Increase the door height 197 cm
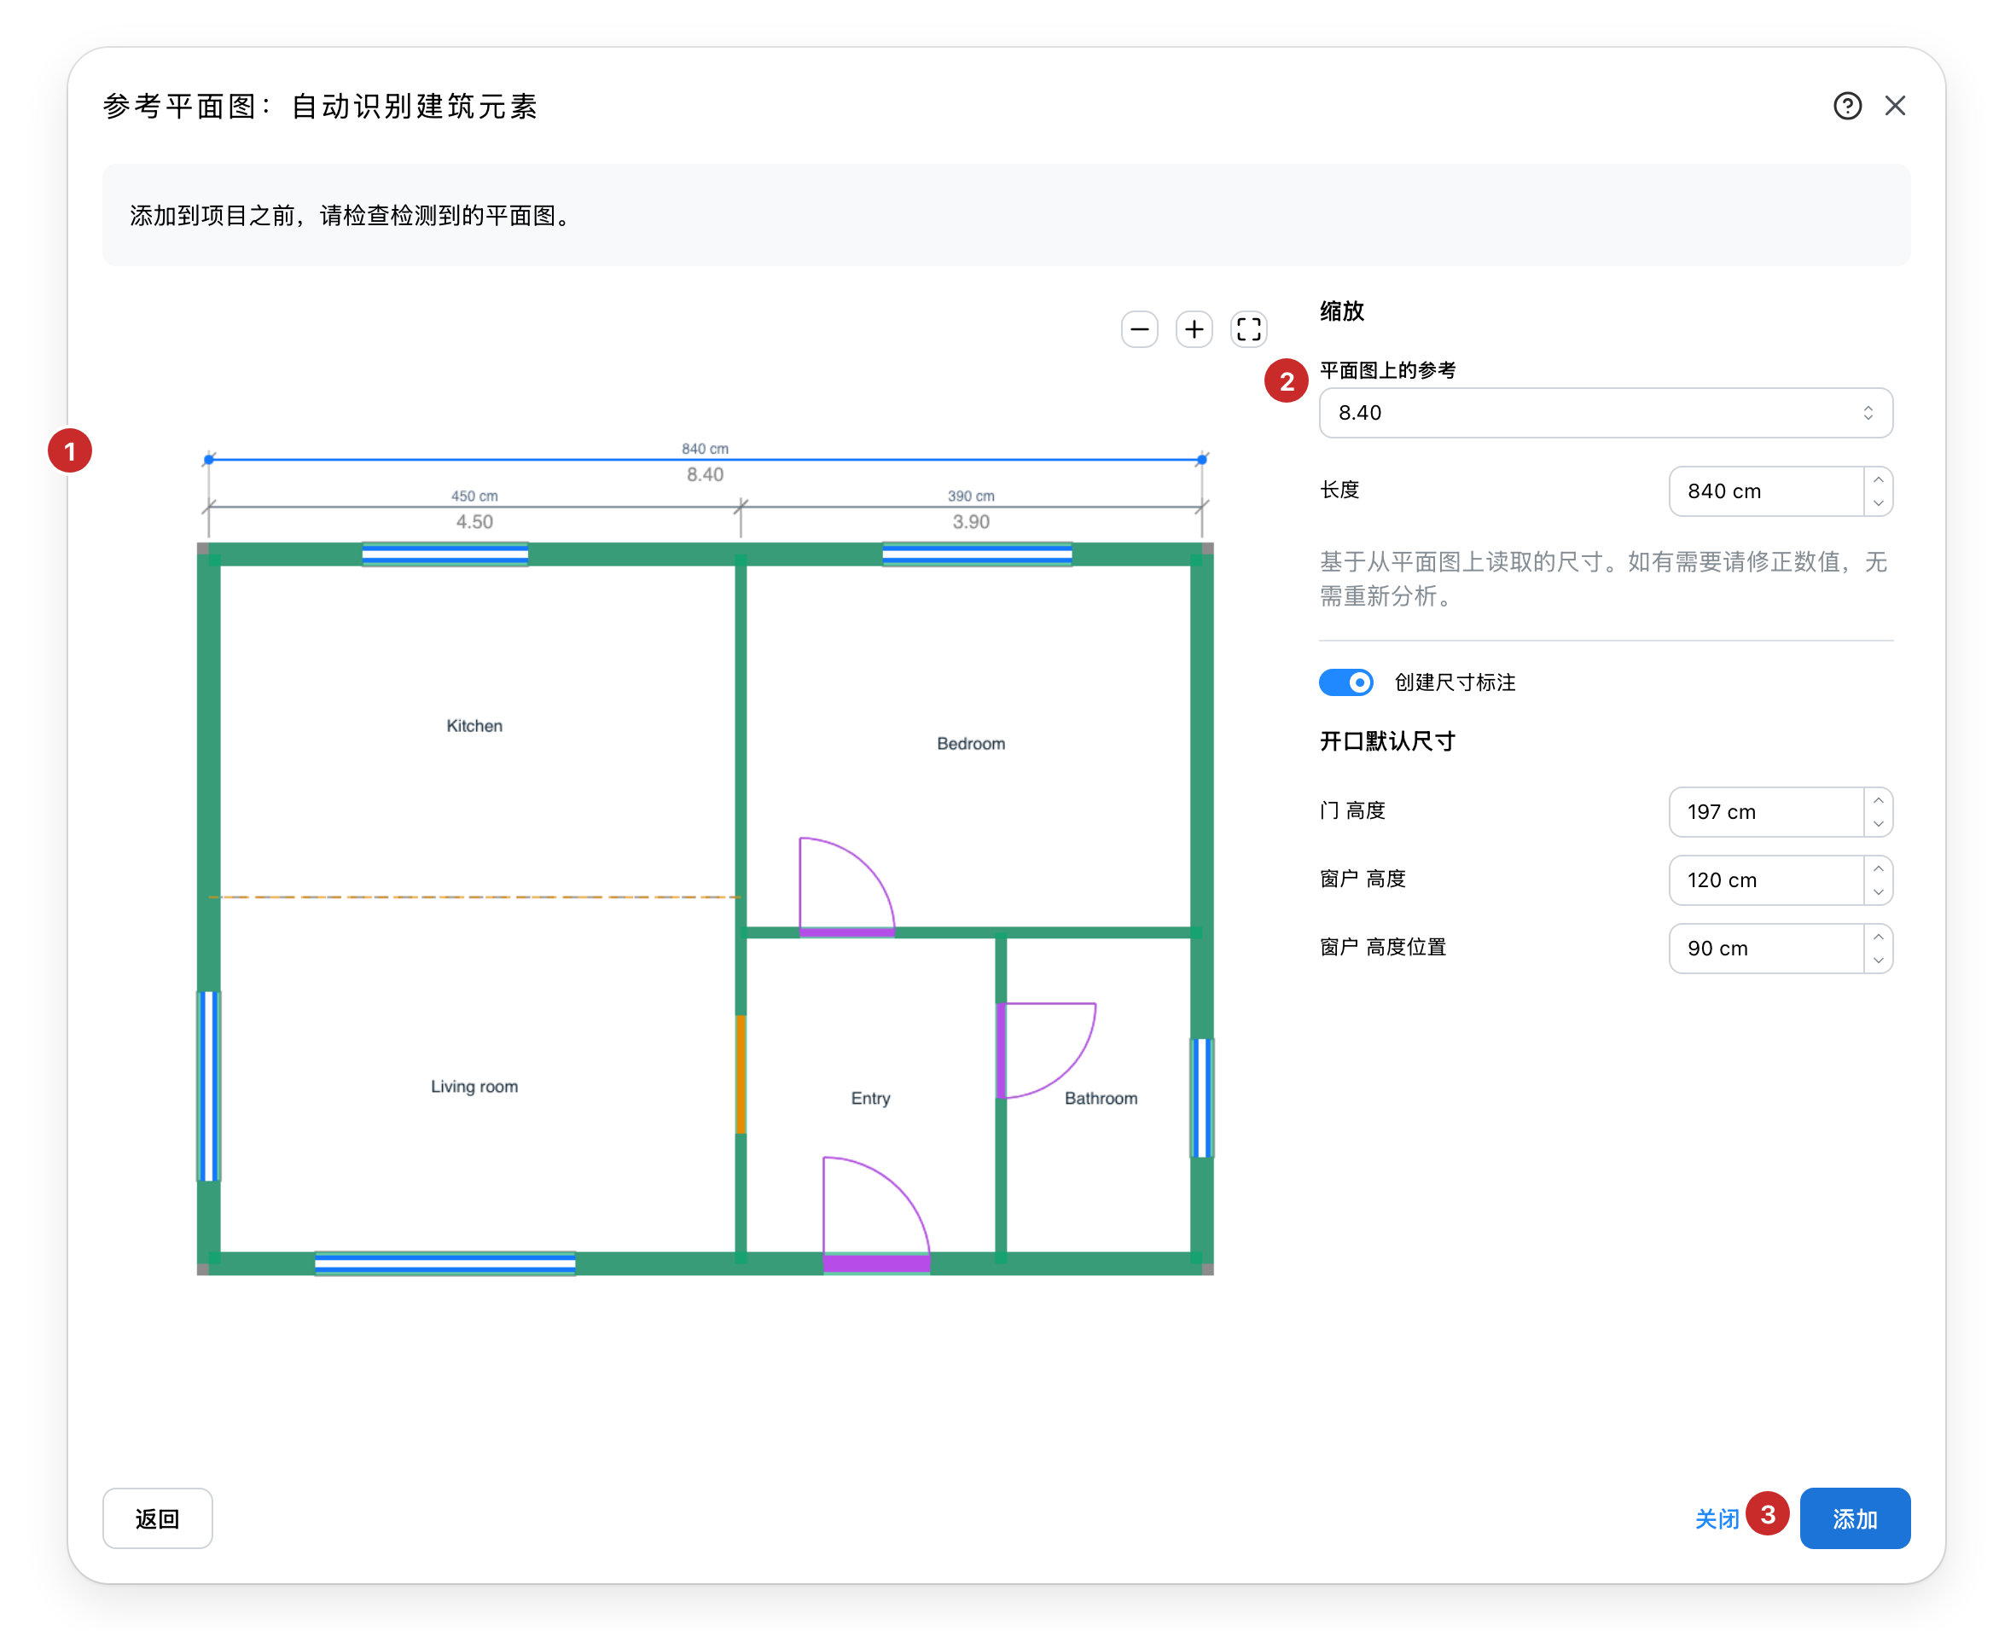Image resolution: width=1993 pixels, height=1631 pixels. 1878,799
